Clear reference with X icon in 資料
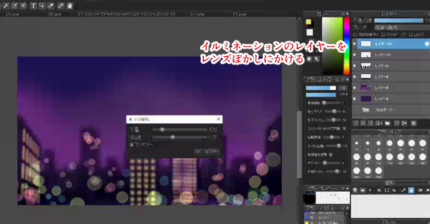The image size is (430, 224). click(x=370, y=190)
